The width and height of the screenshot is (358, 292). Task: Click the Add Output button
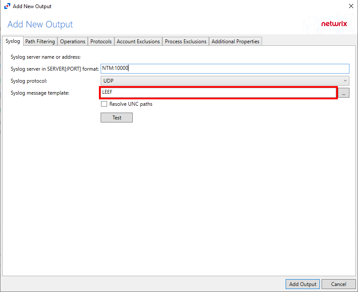[302, 284]
